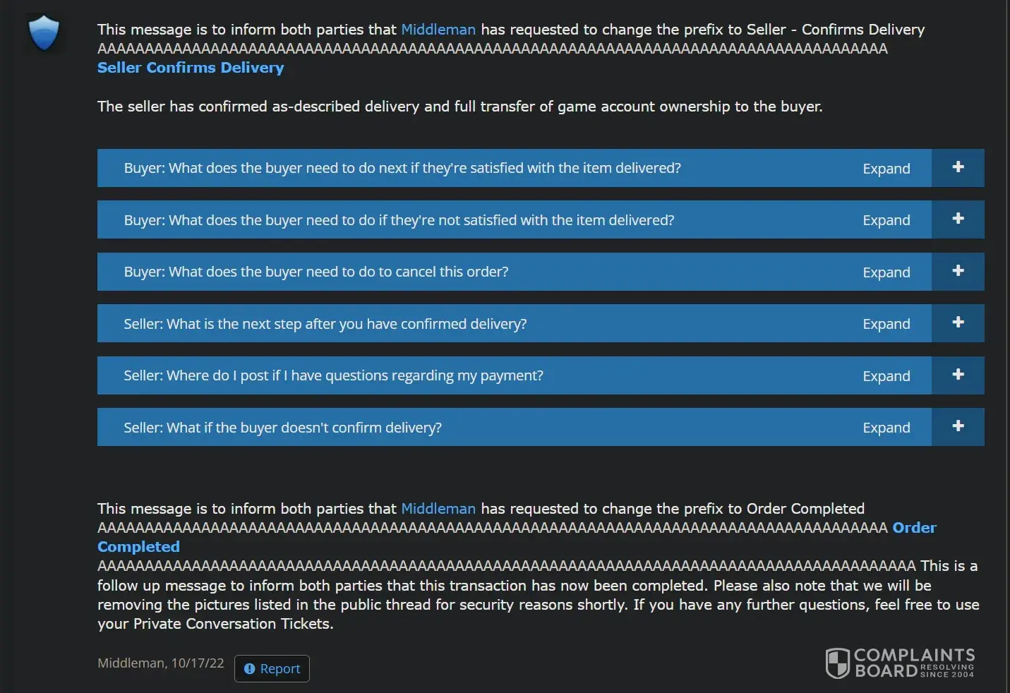Image resolution: width=1010 pixels, height=693 pixels.
Task: Open Middleman link in Order Completed message
Action: pos(438,509)
